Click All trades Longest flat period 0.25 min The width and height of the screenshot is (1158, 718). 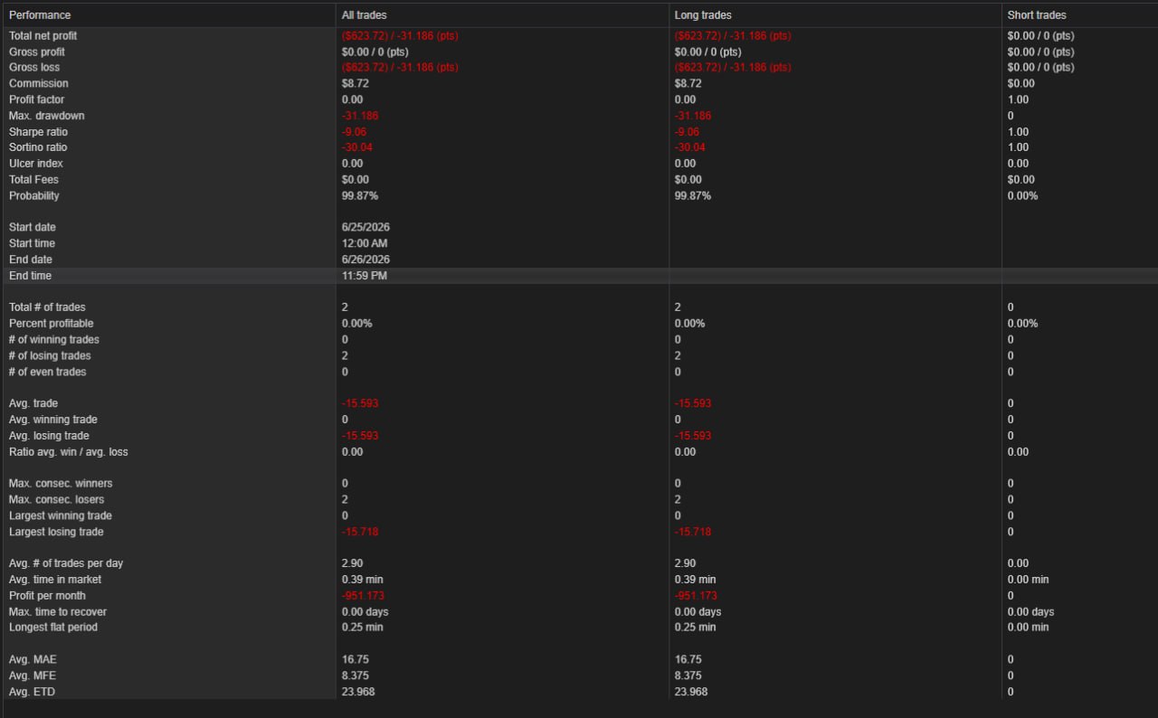pos(362,628)
